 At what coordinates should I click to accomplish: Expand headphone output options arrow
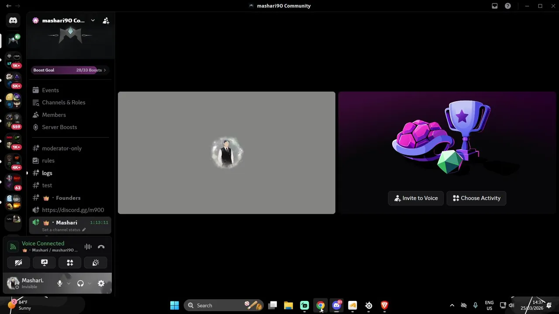[90, 283]
